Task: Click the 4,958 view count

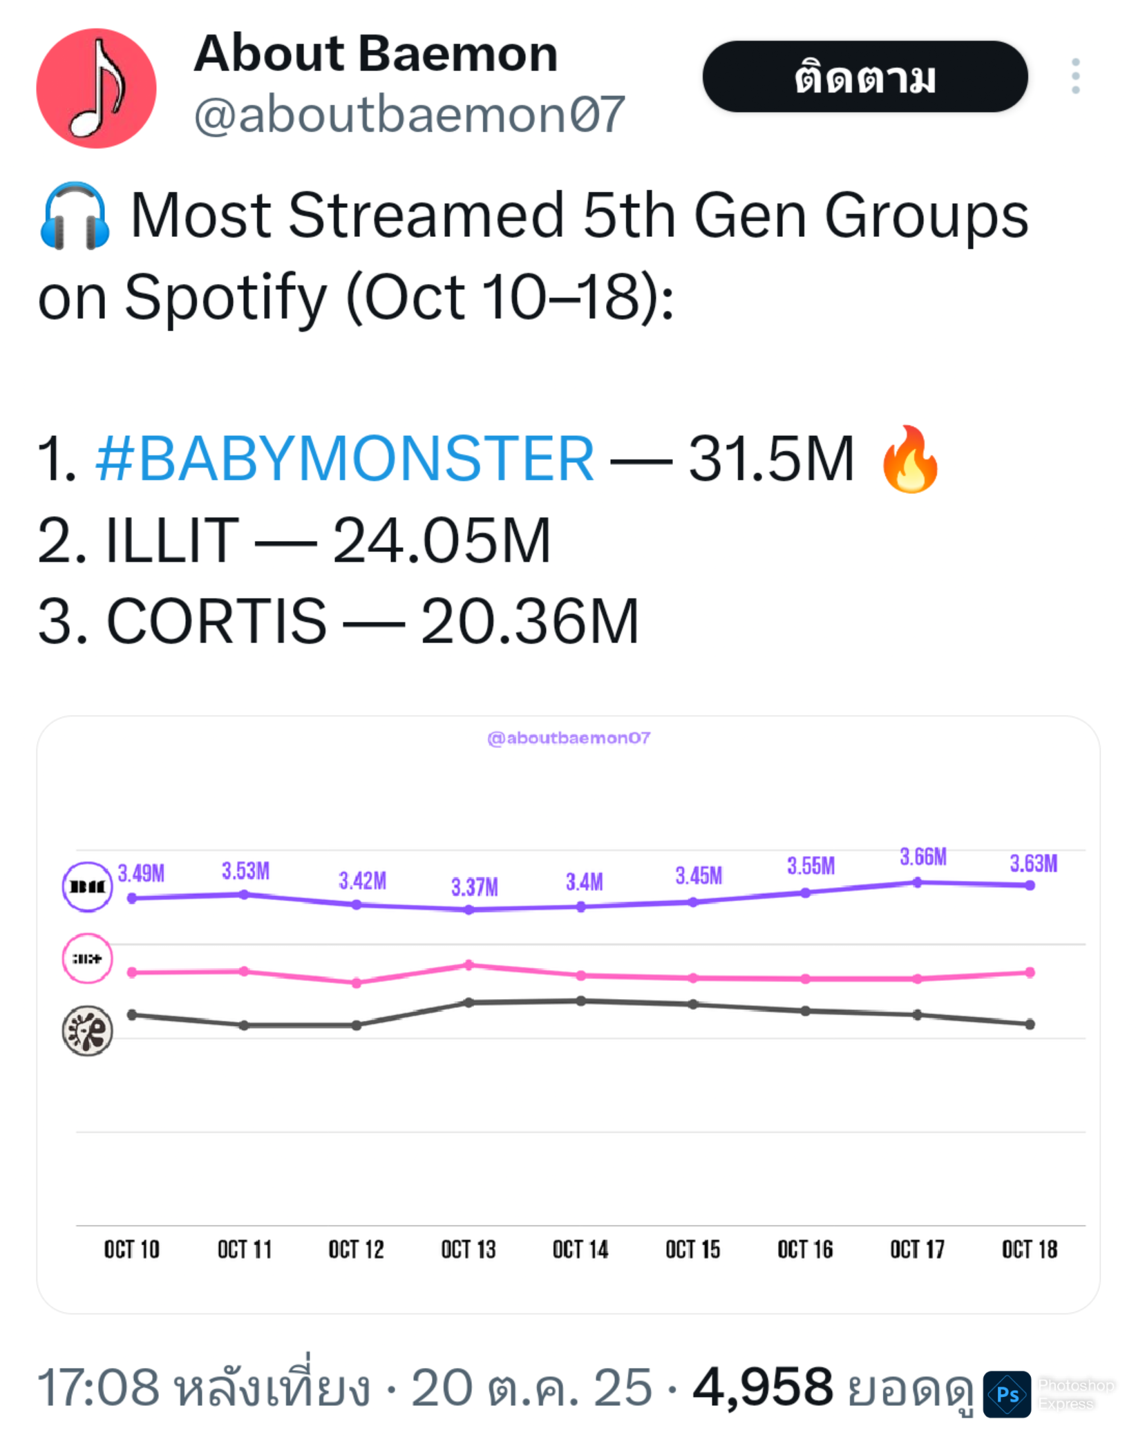Action: click(763, 1387)
